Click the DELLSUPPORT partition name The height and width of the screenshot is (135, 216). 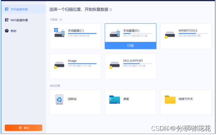[133, 61]
